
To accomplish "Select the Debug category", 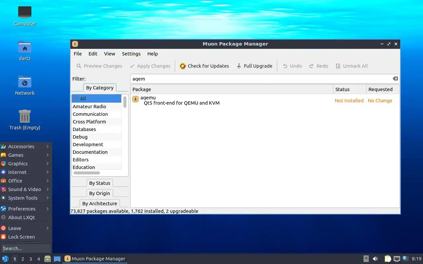I will click(96, 137).
